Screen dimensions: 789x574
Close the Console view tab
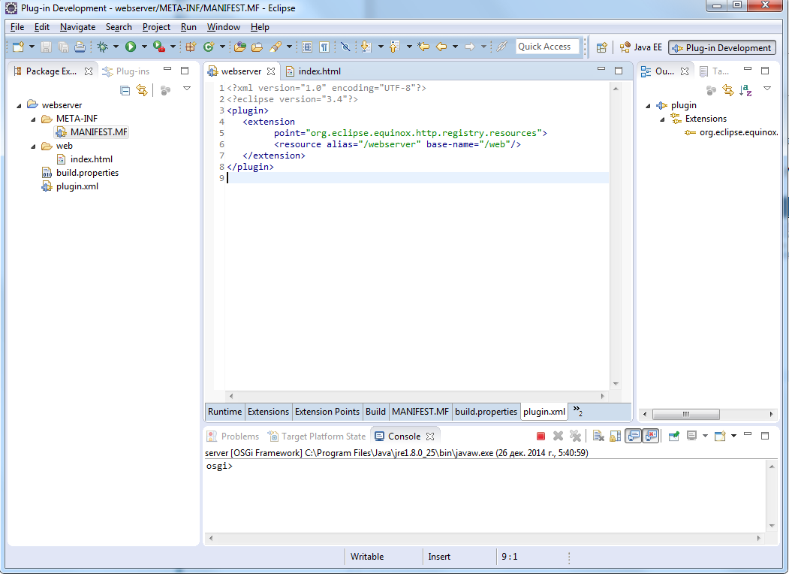coord(430,437)
